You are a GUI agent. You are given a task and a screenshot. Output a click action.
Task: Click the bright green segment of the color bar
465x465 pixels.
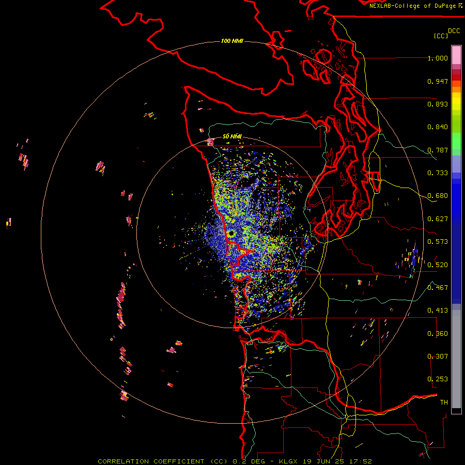tap(456, 141)
